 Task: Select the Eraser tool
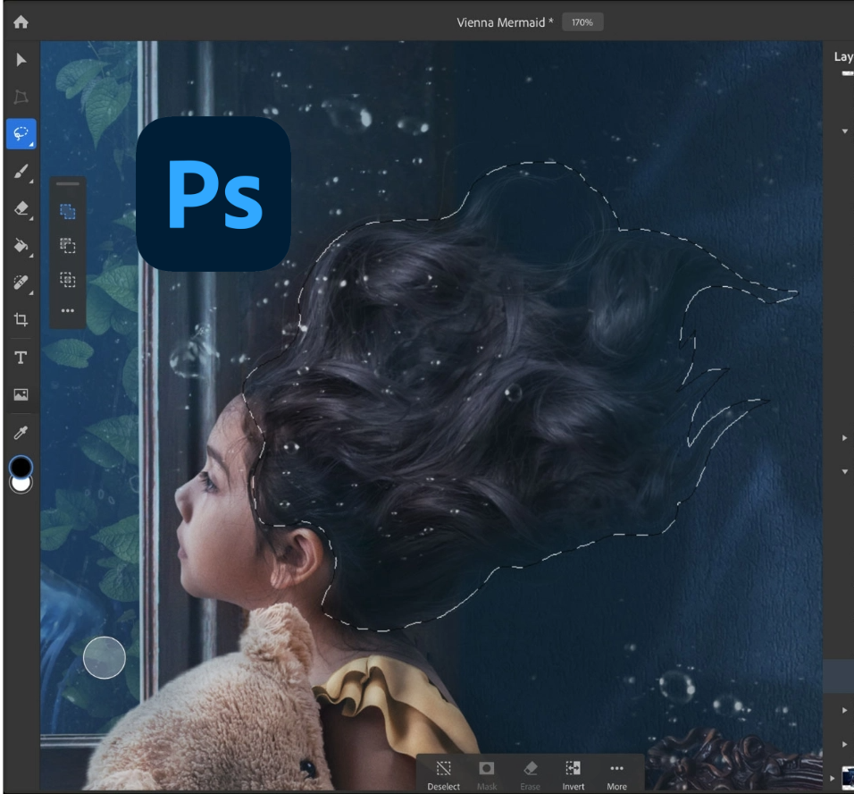point(21,207)
